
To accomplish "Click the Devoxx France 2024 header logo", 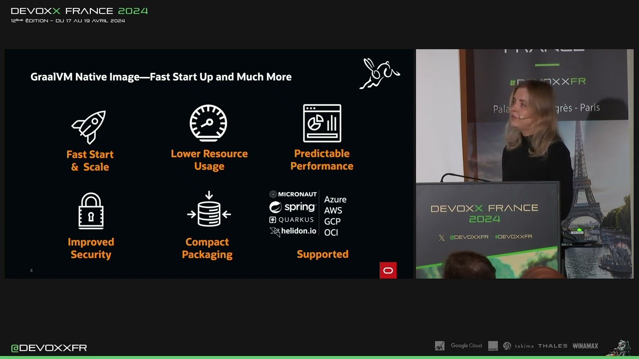I will click(x=79, y=11).
